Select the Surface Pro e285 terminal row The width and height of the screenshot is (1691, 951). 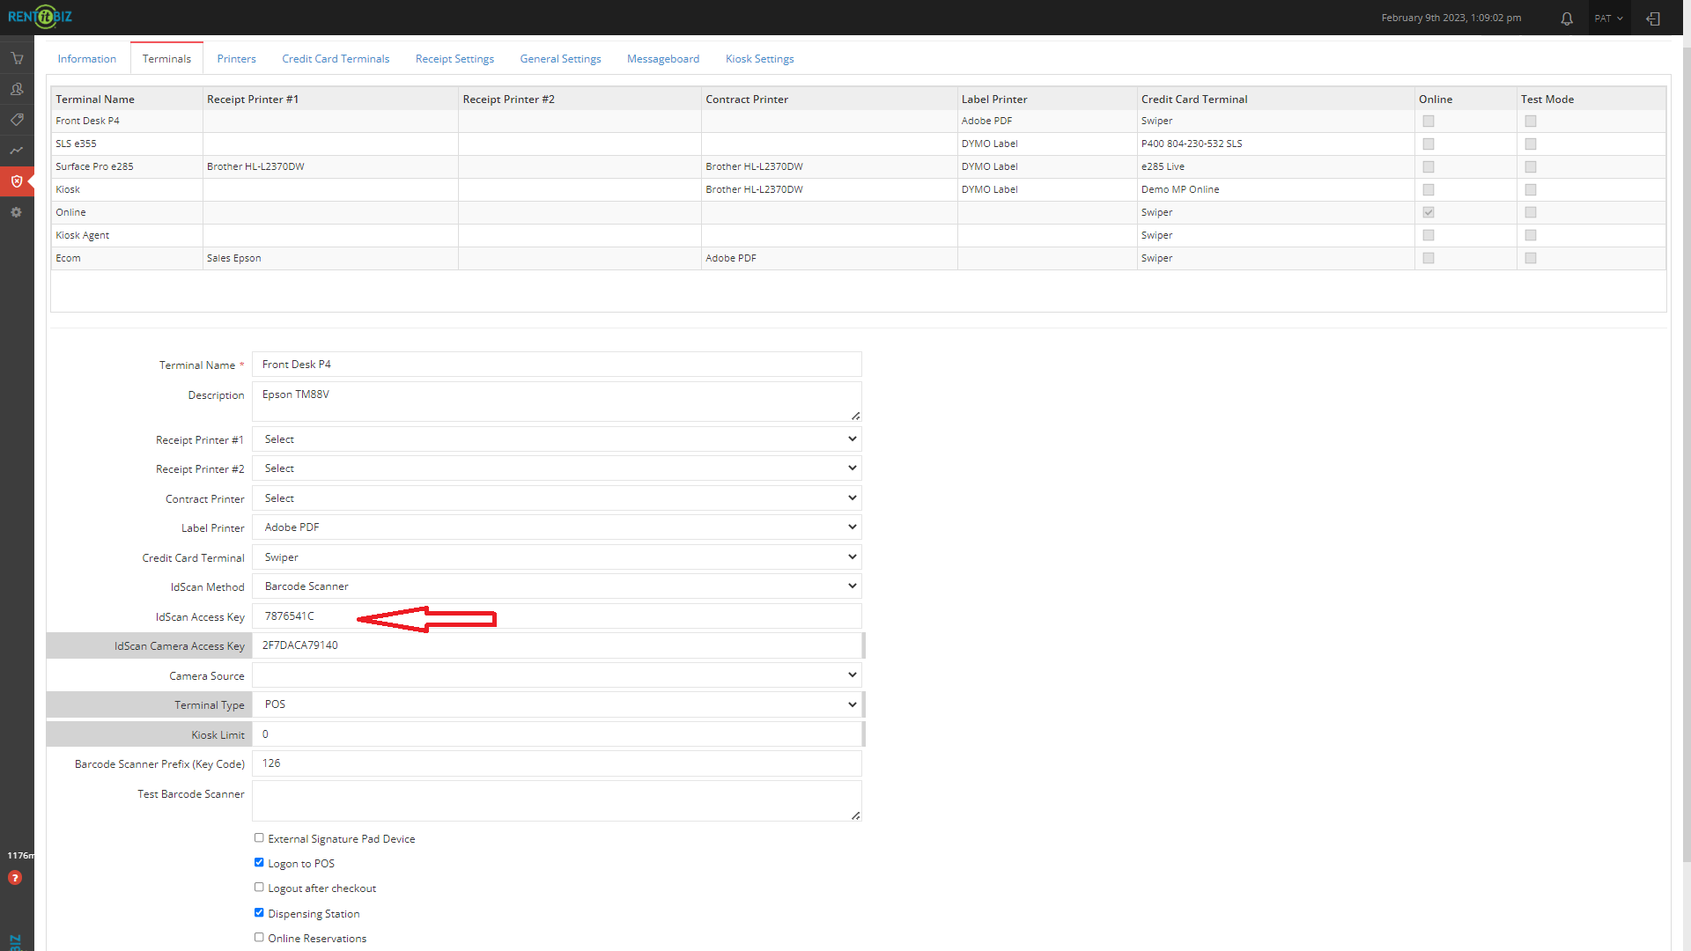pyautogui.click(x=95, y=166)
